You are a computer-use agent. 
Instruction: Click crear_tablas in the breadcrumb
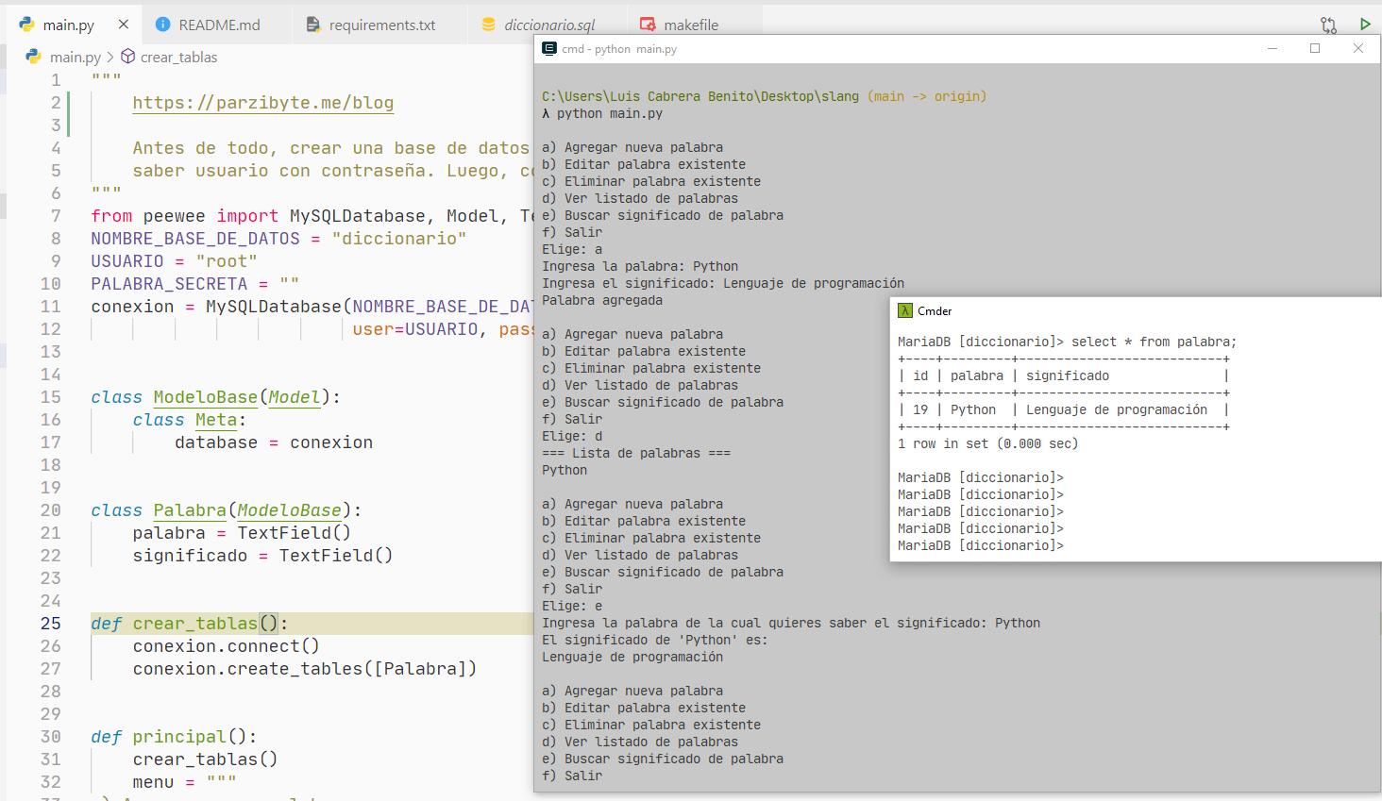click(x=178, y=57)
